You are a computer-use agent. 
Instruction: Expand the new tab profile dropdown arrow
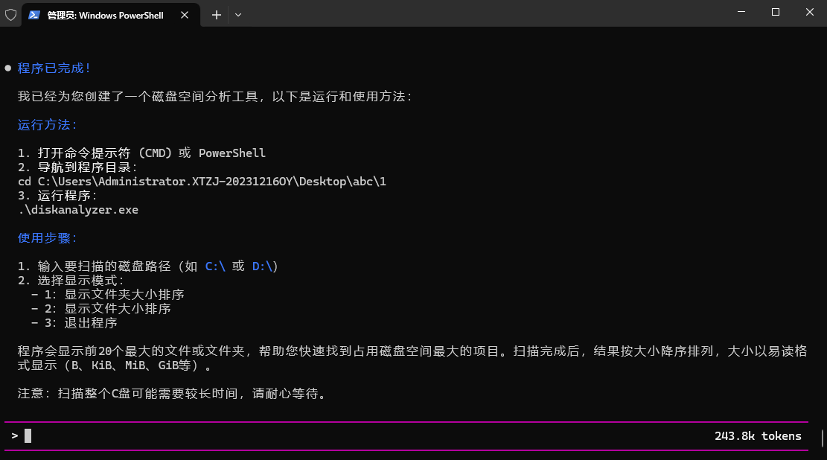pos(238,15)
